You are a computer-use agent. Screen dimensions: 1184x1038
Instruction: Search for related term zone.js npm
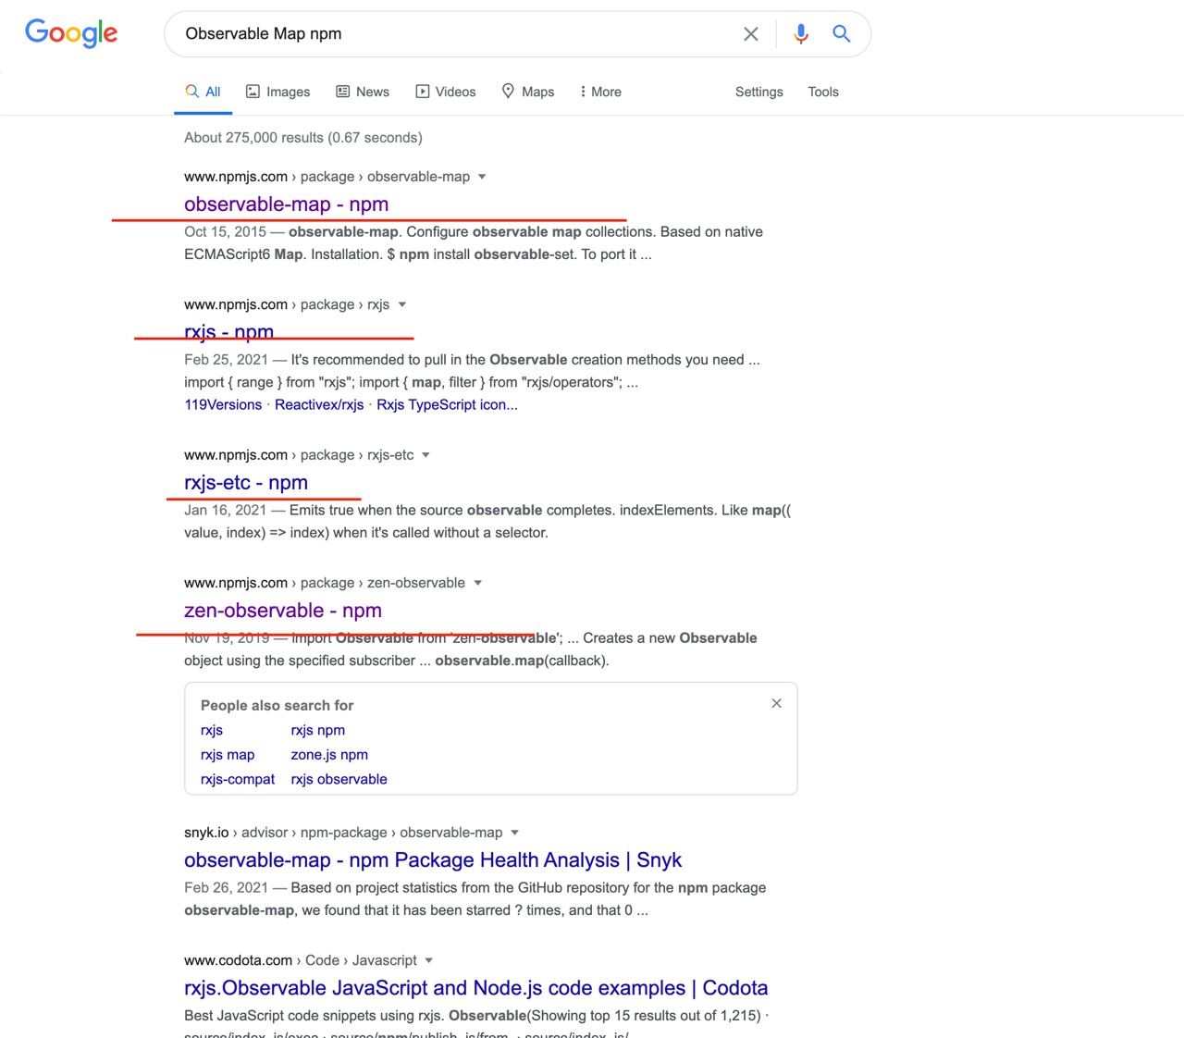tap(329, 755)
